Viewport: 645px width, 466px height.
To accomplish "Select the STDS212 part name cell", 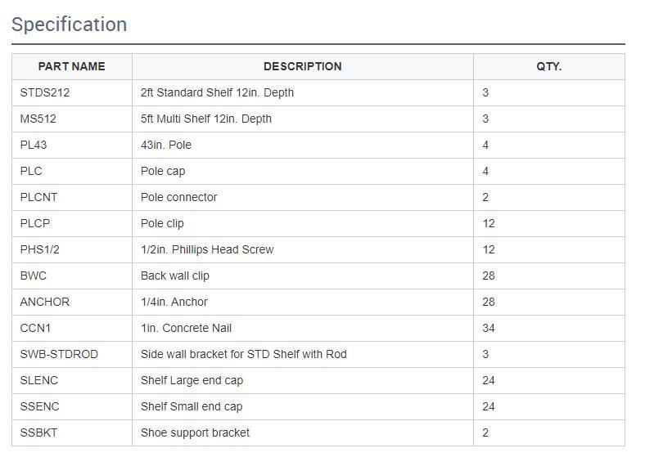I will tap(72, 93).
